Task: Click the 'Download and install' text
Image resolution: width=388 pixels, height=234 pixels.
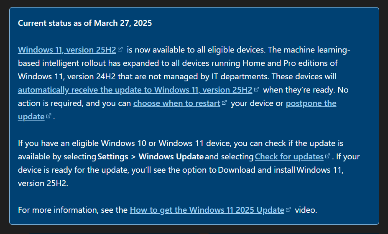Action: coord(257,170)
